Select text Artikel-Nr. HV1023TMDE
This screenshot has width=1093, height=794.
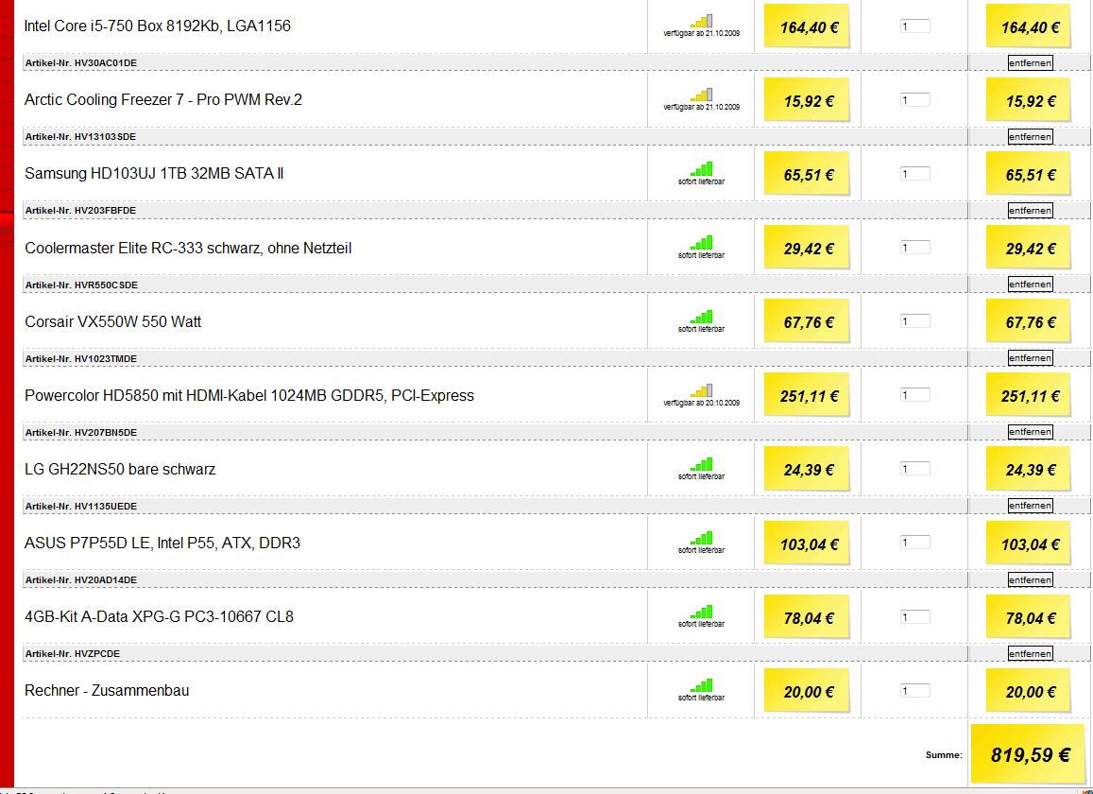pyautogui.click(x=81, y=358)
